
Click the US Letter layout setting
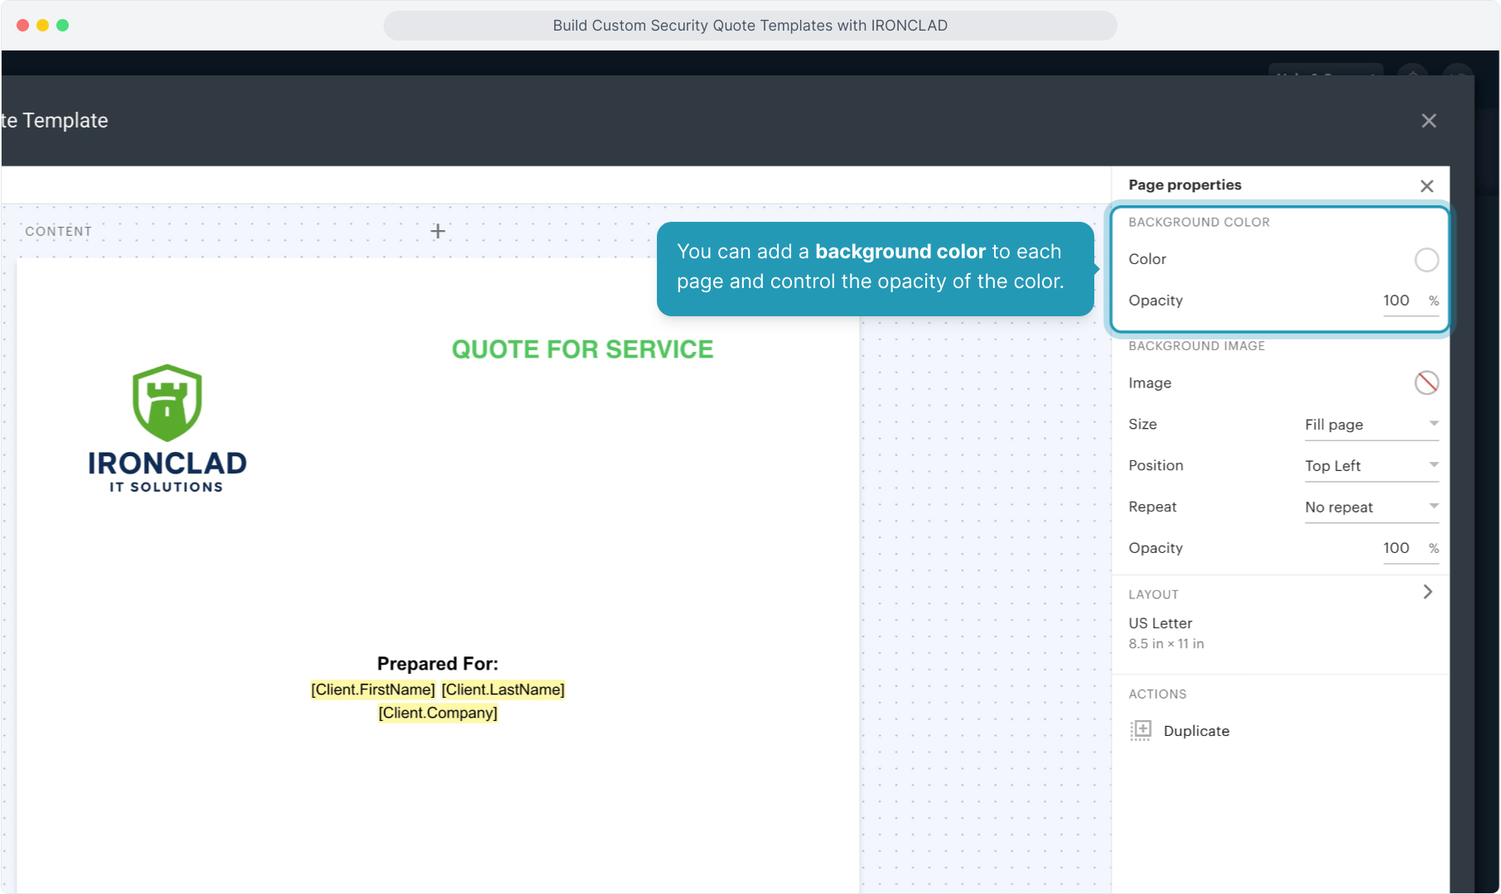[x=1160, y=623]
